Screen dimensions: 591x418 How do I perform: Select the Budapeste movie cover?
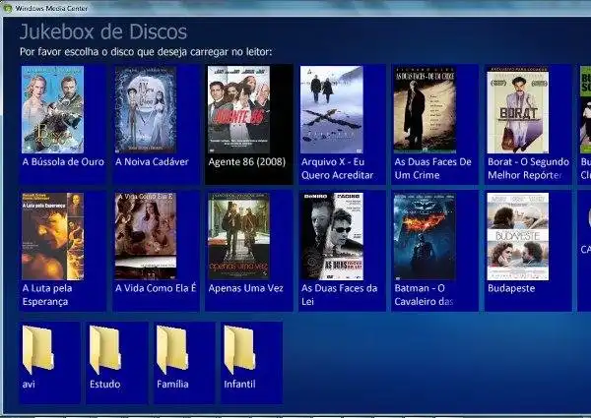(518, 236)
